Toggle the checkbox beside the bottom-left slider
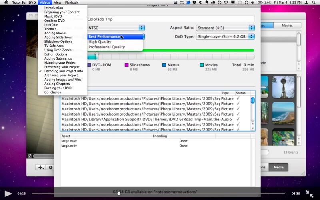This screenshot has width=320, height=200. pyautogui.click(x=29, y=156)
